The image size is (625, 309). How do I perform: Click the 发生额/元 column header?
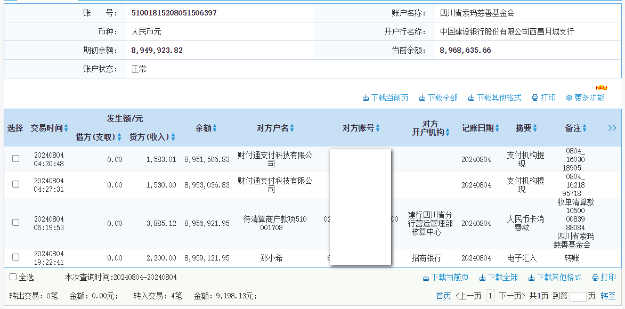[125, 118]
